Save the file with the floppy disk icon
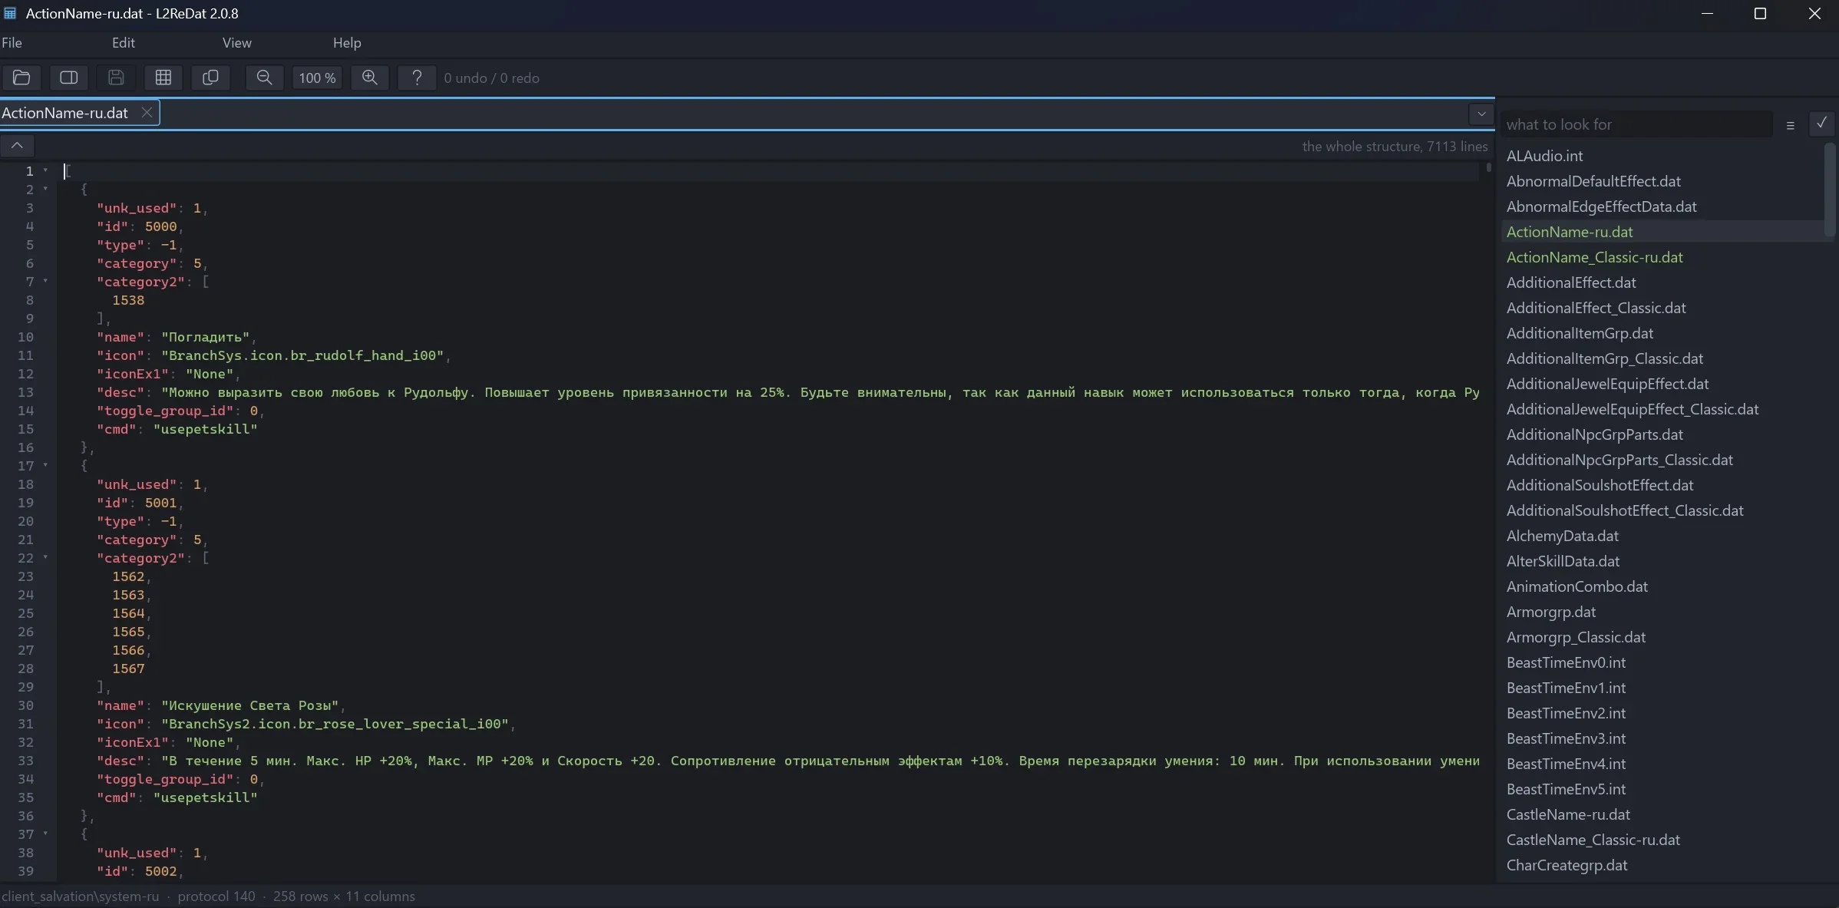 116,78
